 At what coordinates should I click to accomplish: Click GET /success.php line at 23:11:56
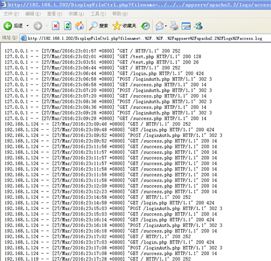pos(111,147)
